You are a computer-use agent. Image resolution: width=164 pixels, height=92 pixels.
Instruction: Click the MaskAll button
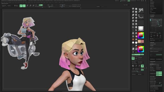159,66
